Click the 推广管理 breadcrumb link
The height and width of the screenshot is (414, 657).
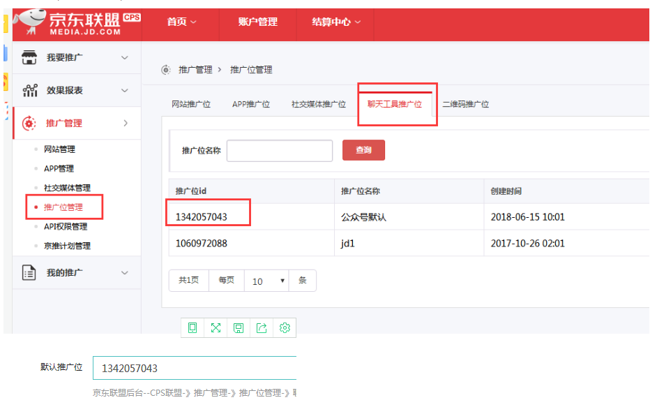pos(195,70)
